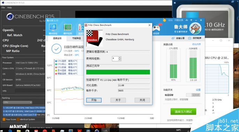Select thermometer temperature icon in Lu Master toolbar
This screenshot has height=132, width=239.
(81, 28)
